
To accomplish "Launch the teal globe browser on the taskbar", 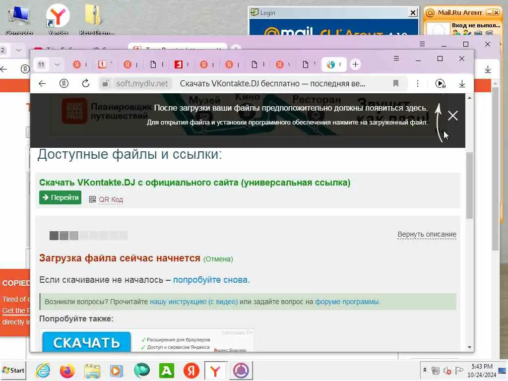I will [x=141, y=370].
